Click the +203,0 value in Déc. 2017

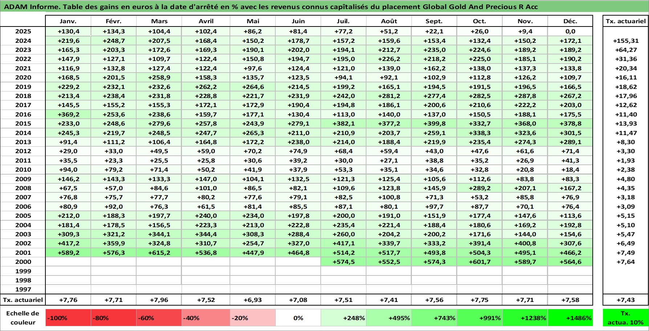(570, 105)
